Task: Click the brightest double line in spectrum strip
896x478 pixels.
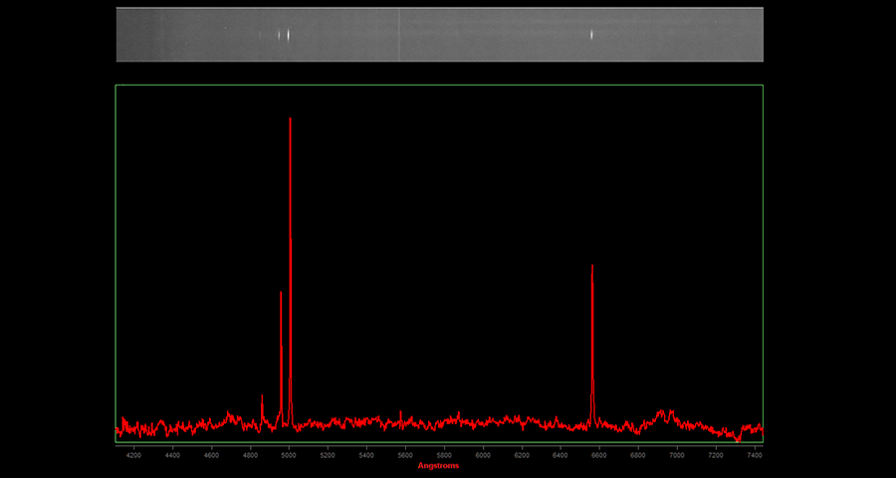Action: [x=288, y=35]
